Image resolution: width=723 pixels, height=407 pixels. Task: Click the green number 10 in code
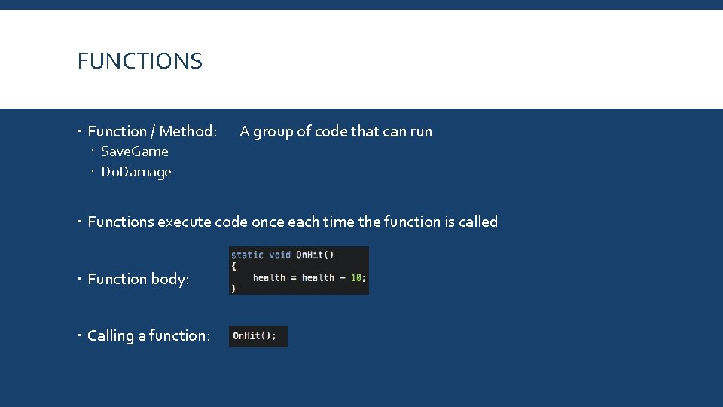click(356, 278)
